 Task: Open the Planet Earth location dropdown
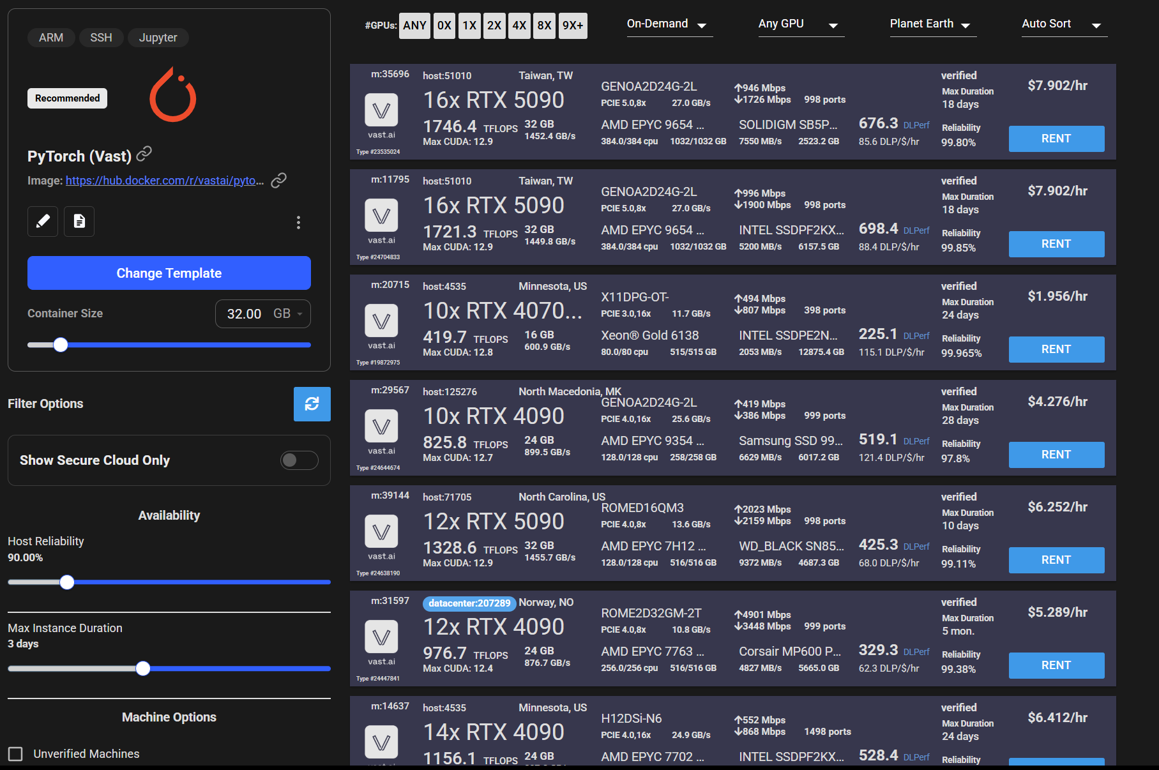[x=932, y=24]
